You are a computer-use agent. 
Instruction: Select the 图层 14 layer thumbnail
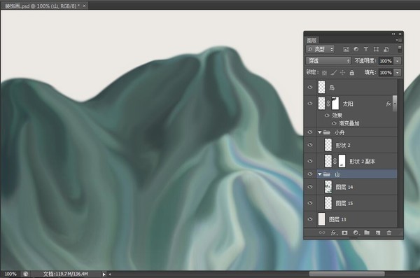[x=328, y=187]
